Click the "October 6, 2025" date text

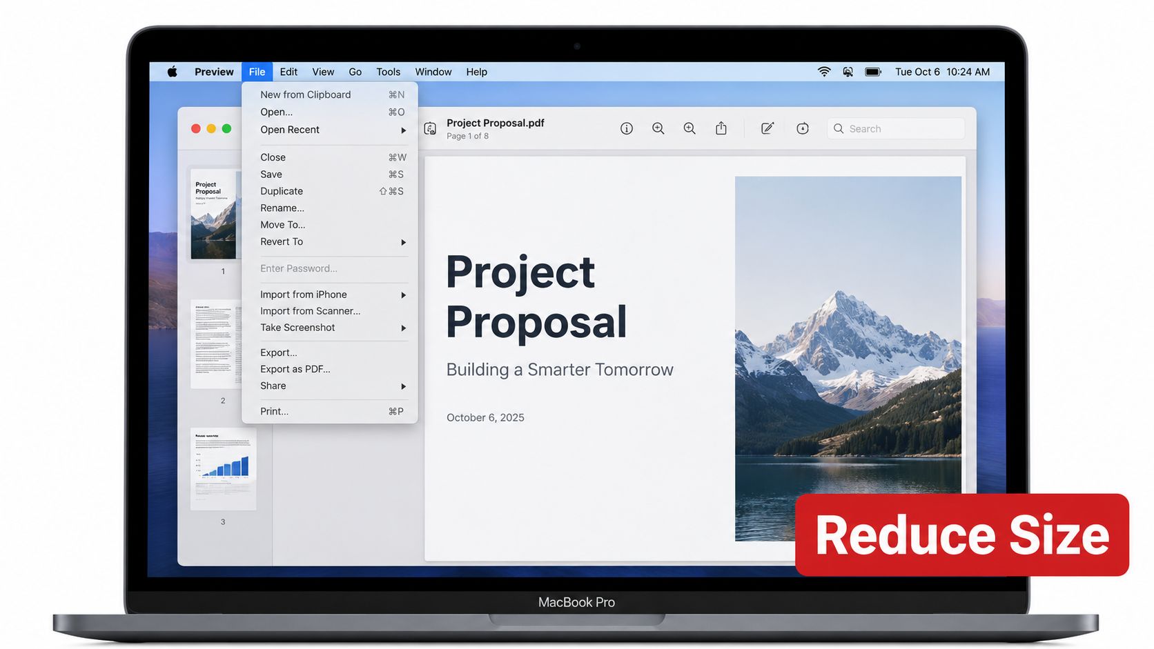[485, 417]
